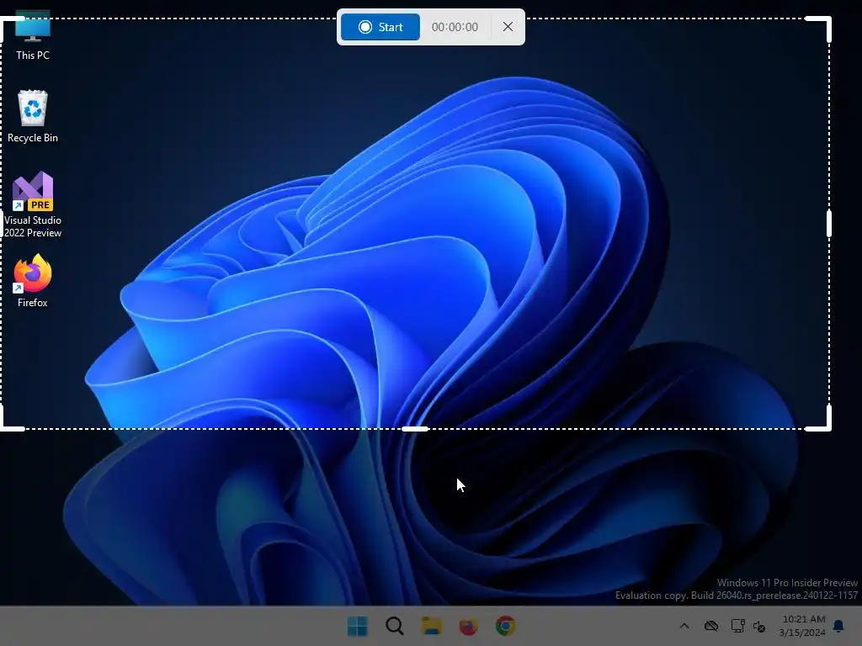Open the notification bell
The height and width of the screenshot is (646, 862).
[839, 626]
